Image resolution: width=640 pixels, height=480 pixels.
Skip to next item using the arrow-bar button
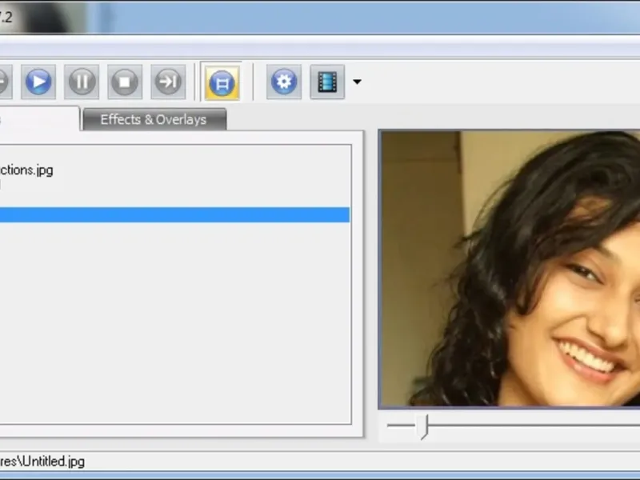coord(168,82)
